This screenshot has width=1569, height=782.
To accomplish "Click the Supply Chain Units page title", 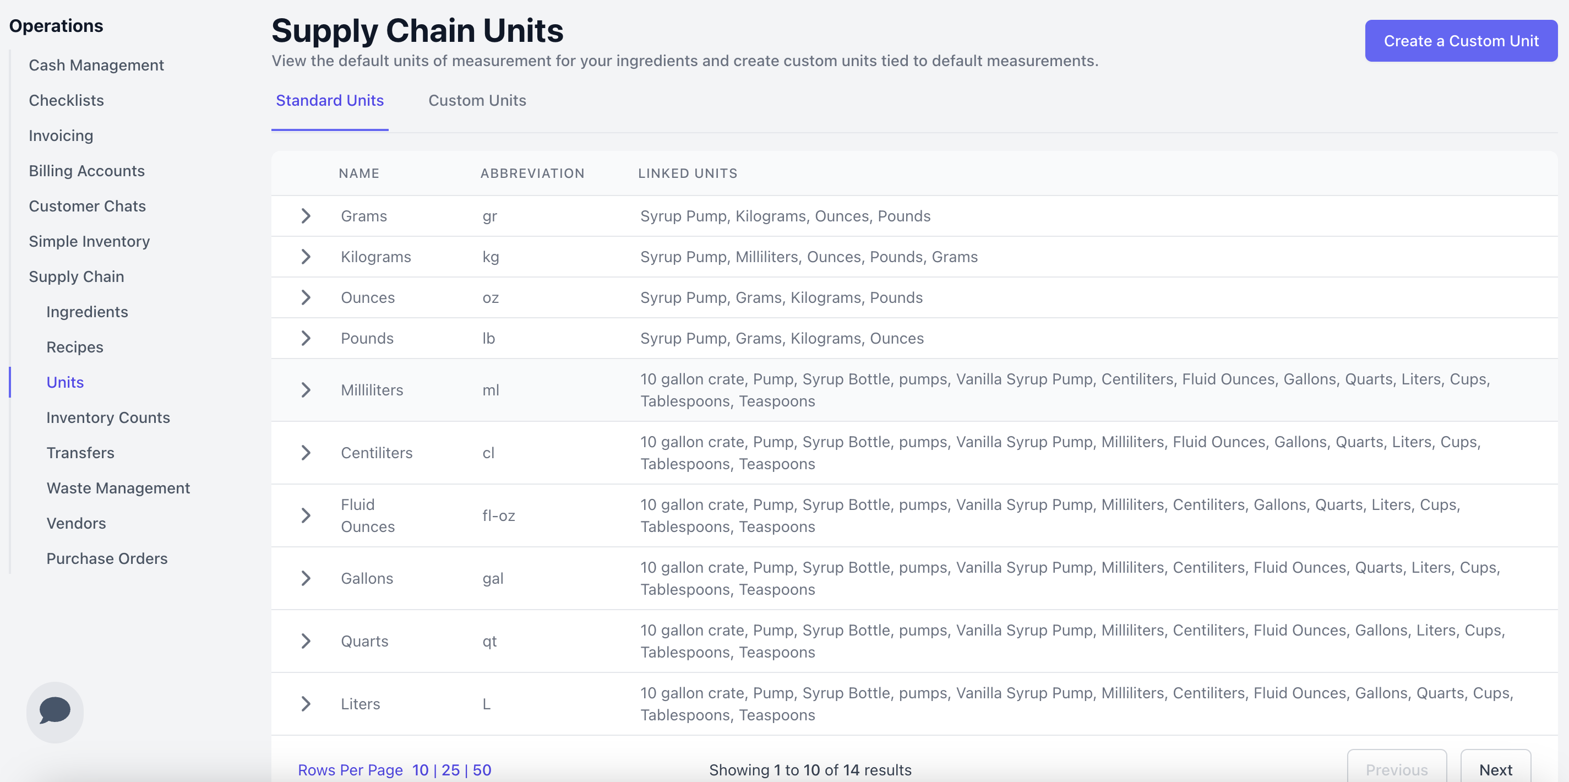I will [417, 30].
